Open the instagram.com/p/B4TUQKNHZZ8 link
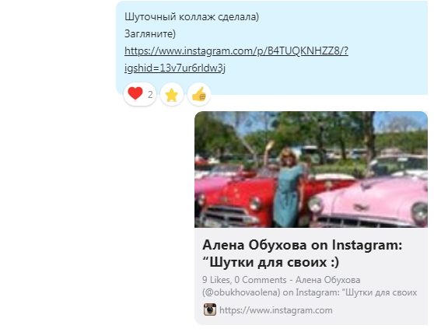 [236, 51]
